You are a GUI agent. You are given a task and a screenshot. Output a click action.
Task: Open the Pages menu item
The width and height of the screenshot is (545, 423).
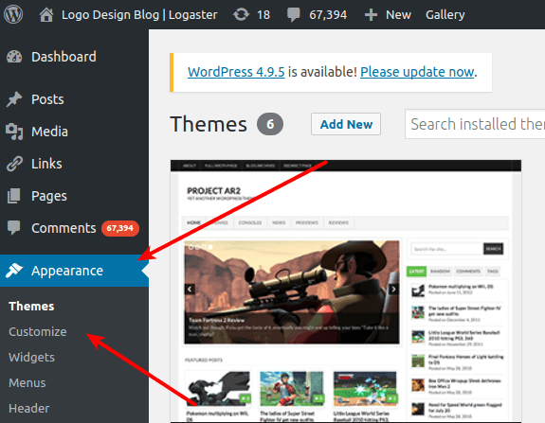pos(49,196)
